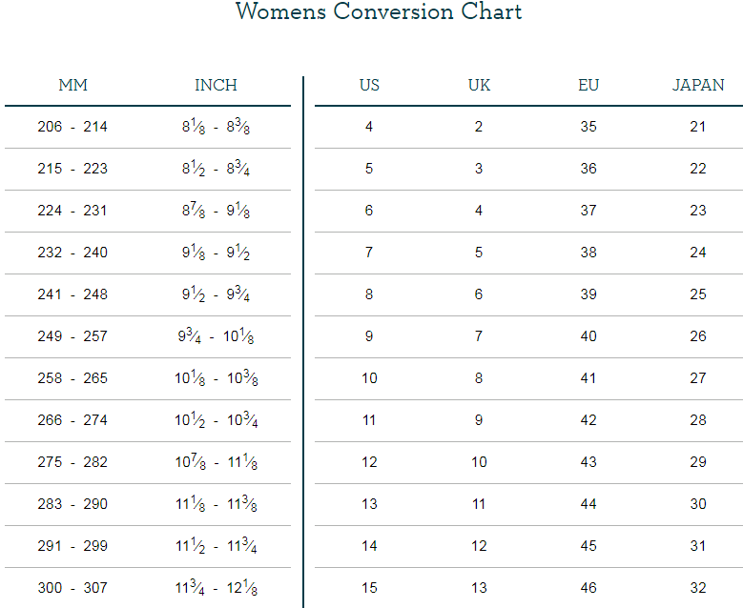The image size is (743, 608).
Task: Select the 11¾ - 12⅛ inch cell
Action: tap(217, 589)
